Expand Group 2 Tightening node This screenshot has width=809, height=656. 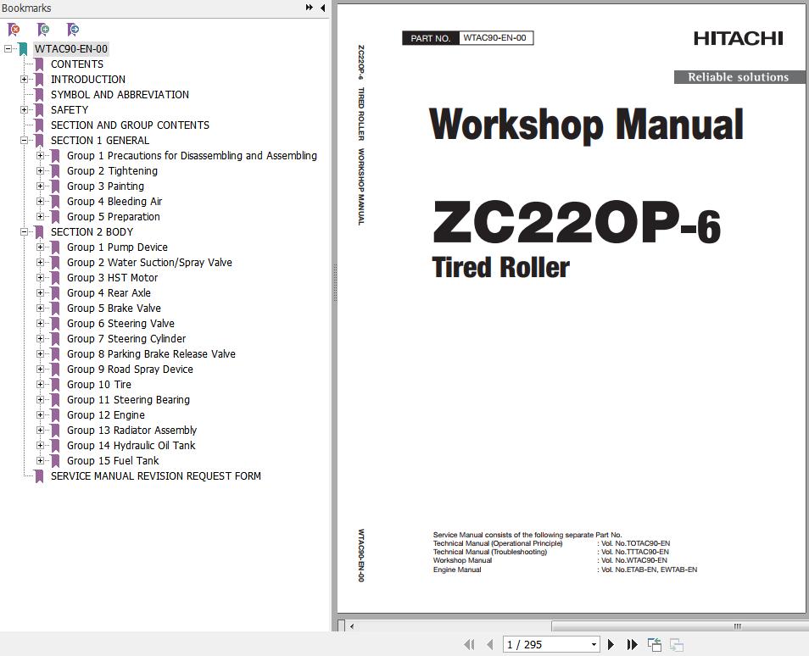pos(40,170)
